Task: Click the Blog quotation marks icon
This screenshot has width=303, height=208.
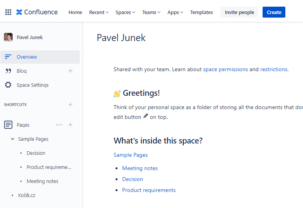Action: coord(8,71)
